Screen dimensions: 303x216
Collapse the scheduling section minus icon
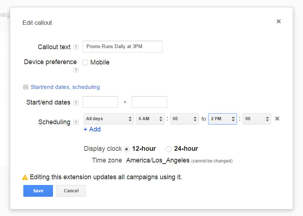(26, 87)
